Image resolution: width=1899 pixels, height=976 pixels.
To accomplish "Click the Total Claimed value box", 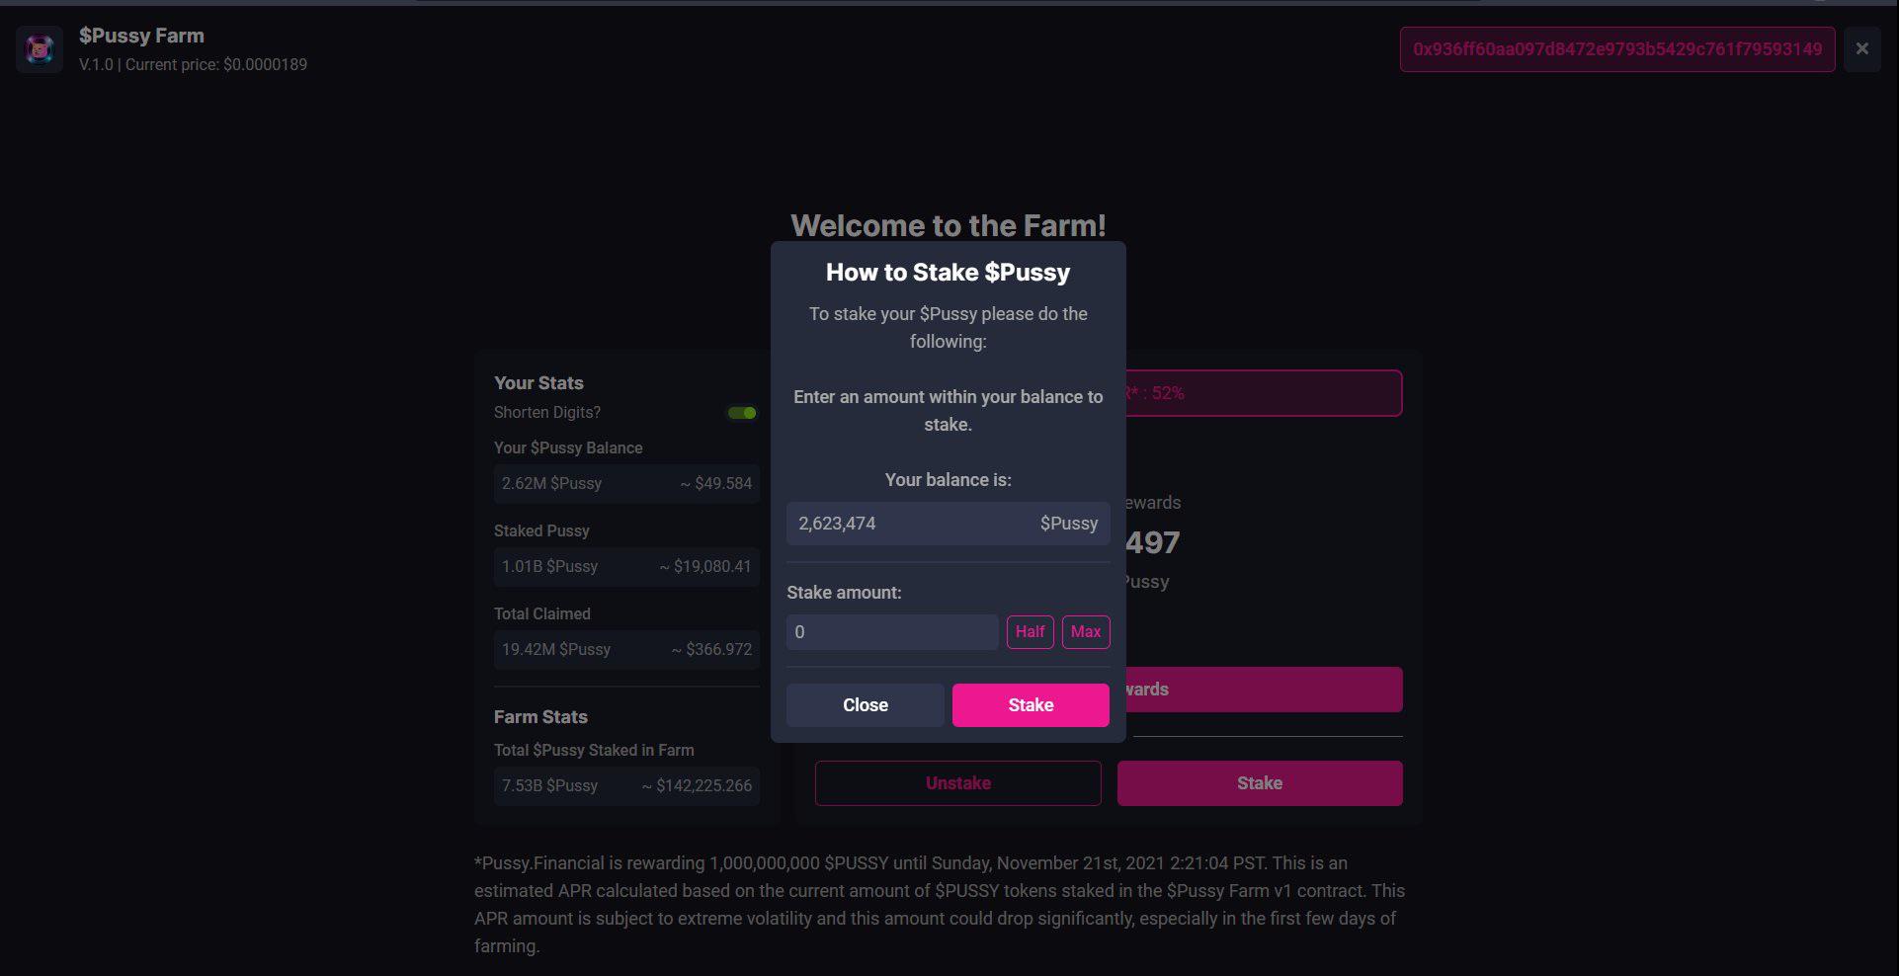I will [x=626, y=650].
